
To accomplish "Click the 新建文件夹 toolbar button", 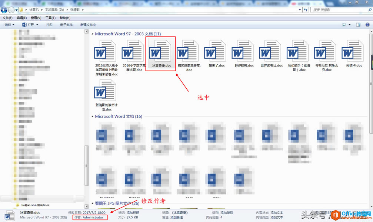I will [88, 25].
